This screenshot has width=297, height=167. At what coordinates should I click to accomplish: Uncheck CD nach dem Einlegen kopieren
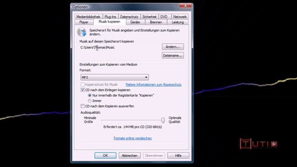point(83,90)
